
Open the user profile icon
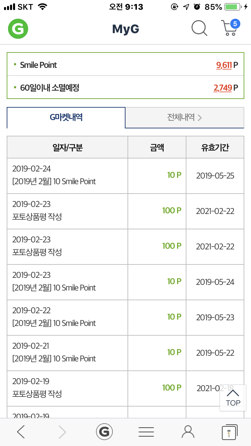188,432
